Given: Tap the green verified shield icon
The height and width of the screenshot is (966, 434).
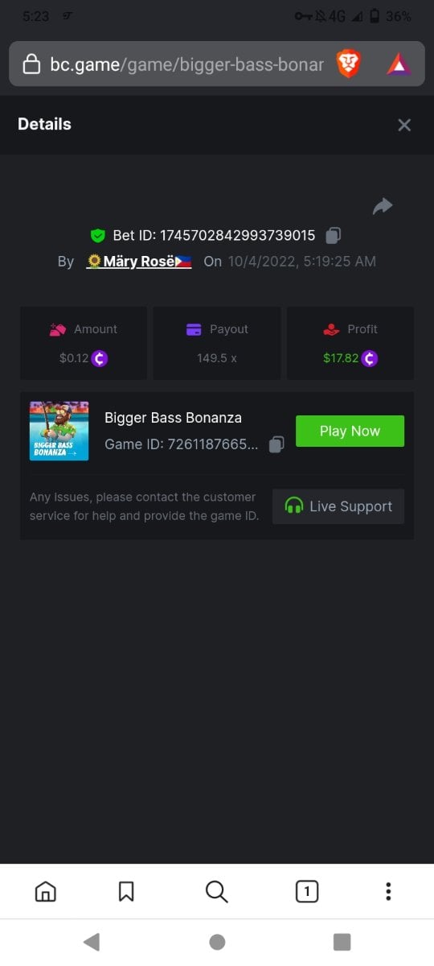Looking at the screenshot, I should tap(98, 236).
